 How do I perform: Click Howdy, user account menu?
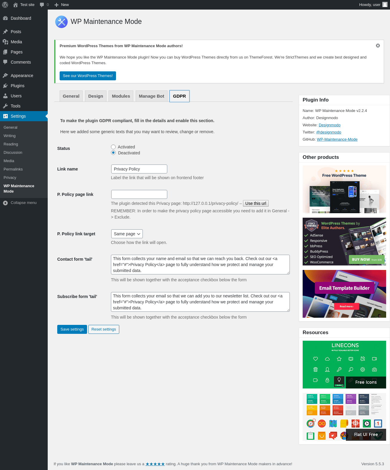[373, 5]
